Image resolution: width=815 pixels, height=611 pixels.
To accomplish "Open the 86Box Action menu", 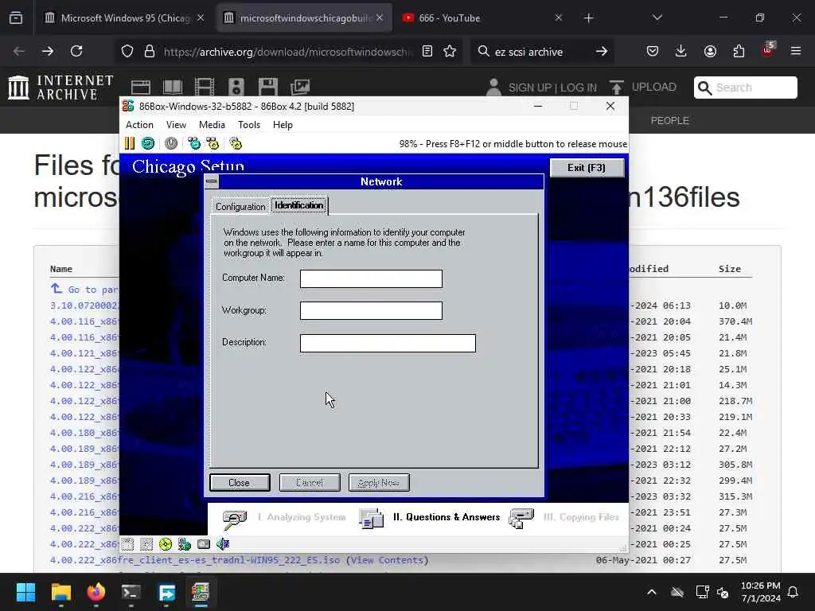I will (139, 125).
